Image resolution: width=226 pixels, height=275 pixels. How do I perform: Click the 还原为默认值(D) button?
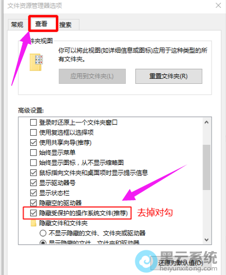point(181,263)
